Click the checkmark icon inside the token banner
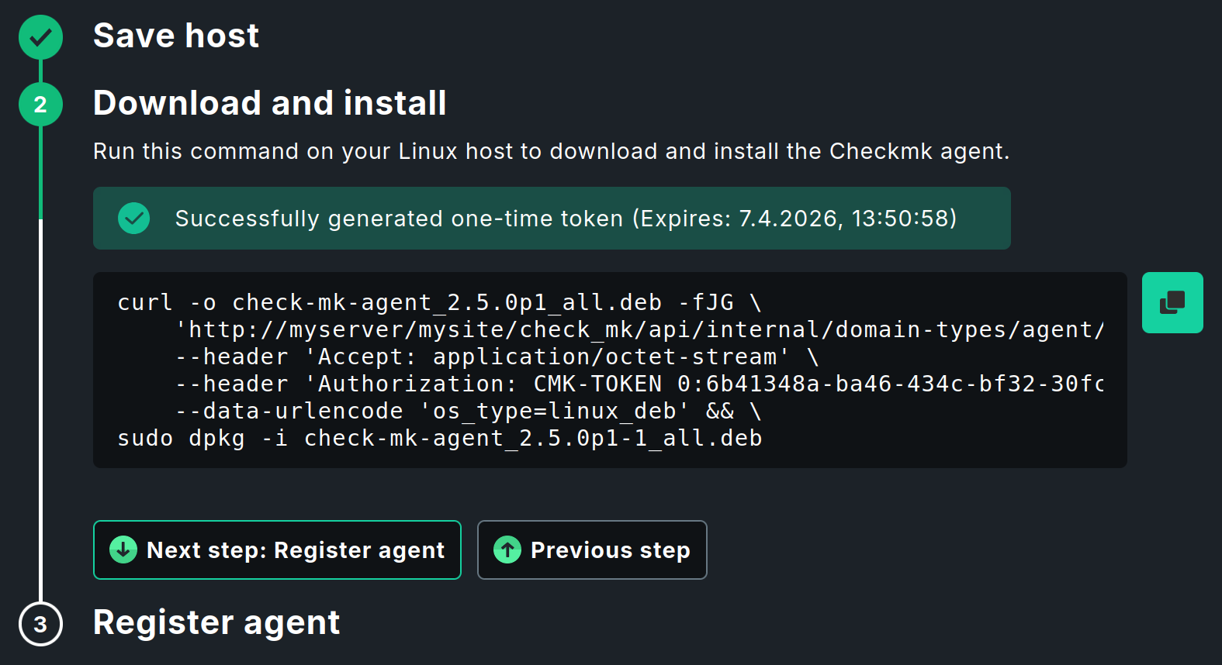 [134, 219]
